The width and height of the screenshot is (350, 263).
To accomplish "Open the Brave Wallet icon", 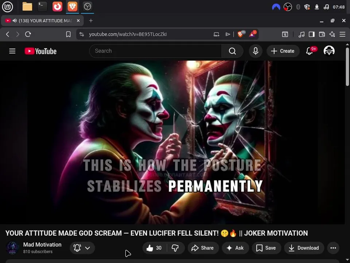I will [322, 34].
